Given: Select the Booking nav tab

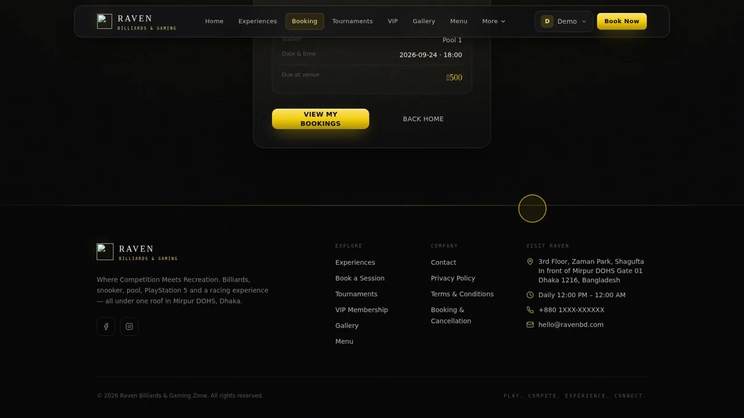Looking at the screenshot, I should click(x=305, y=21).
